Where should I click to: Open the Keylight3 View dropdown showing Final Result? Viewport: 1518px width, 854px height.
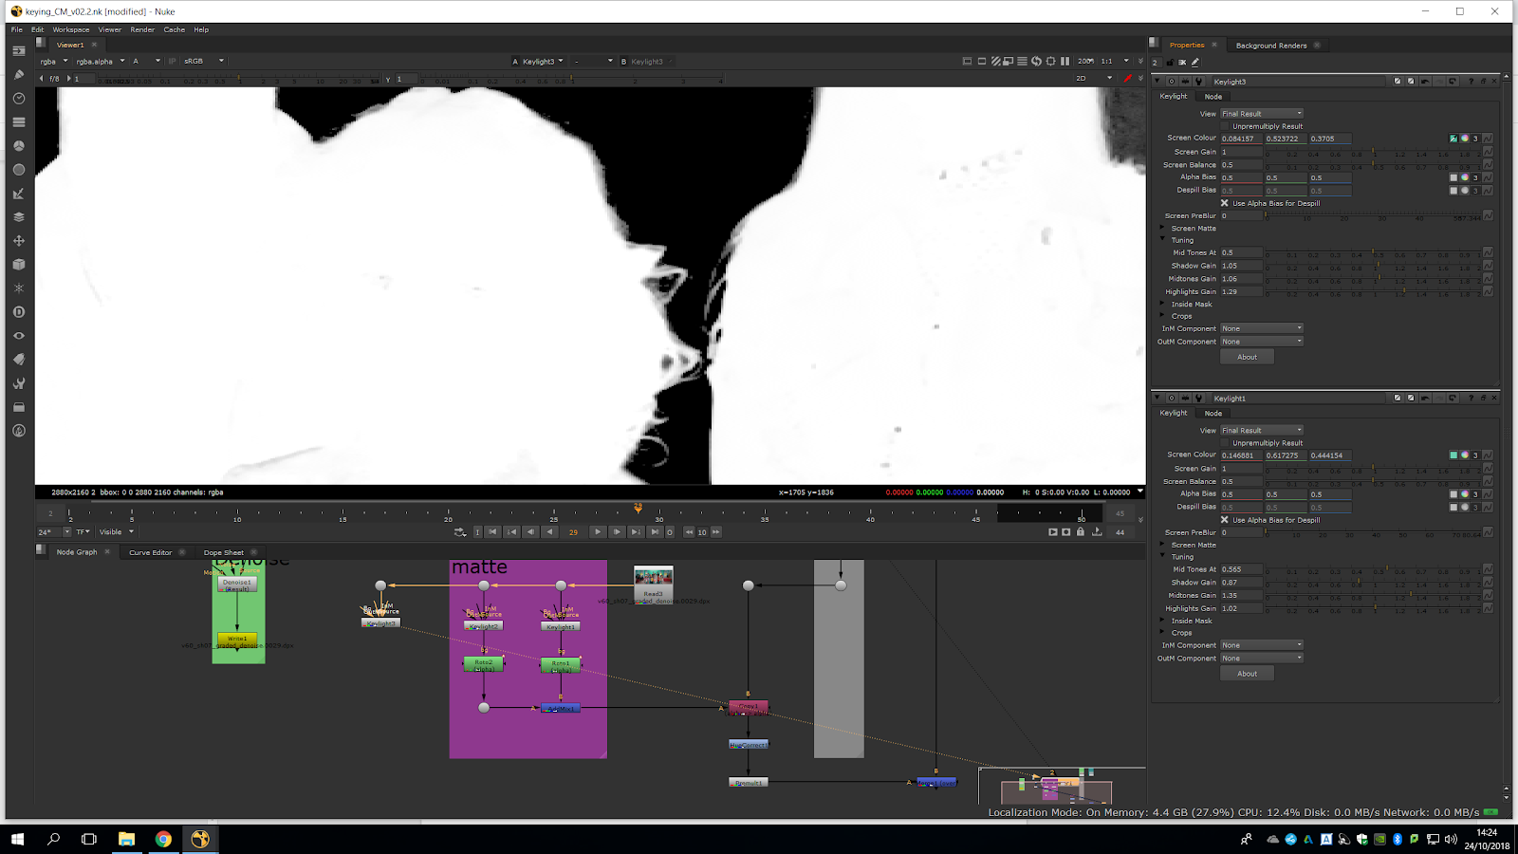1261,114
